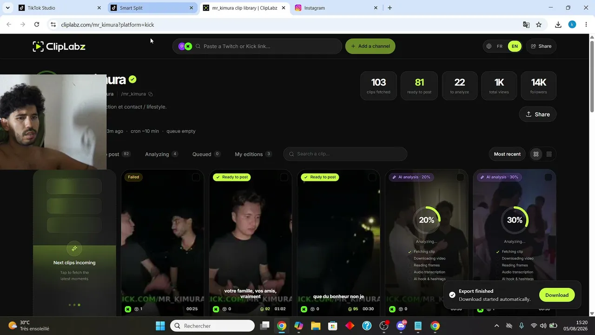Click the Windows taskbar Rechercher search box
This screenshot has width=595, height=335.
[212, 326]
